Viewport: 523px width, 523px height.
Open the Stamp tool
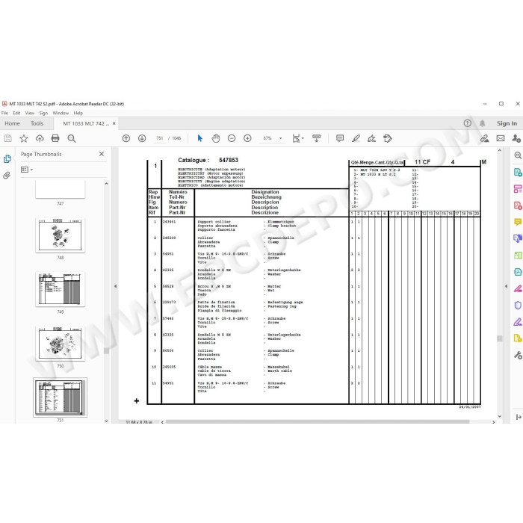pyautogui.click(x=388, y=138)
